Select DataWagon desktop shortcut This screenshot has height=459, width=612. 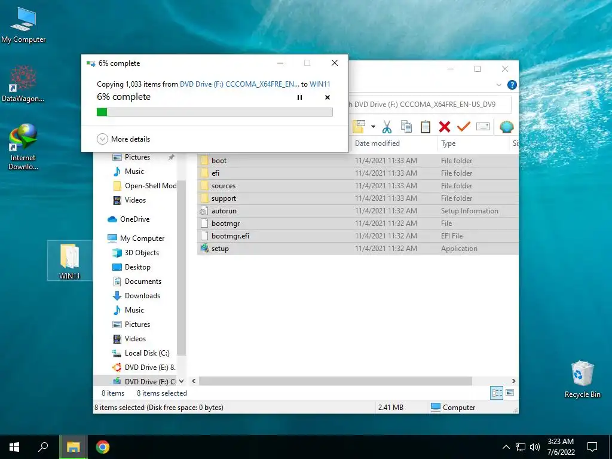click(x=23, y=84)
